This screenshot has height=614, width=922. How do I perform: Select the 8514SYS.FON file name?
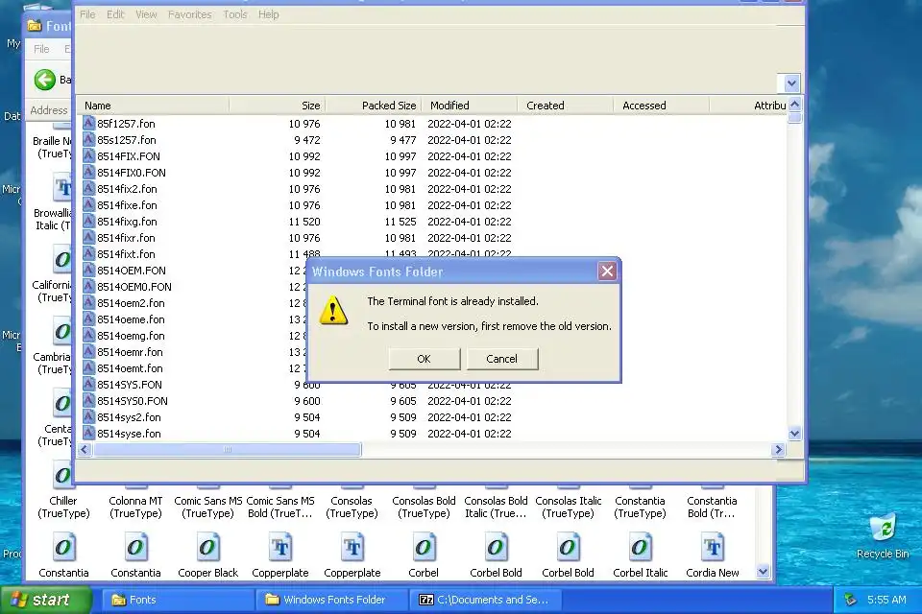tap(130, 385)
